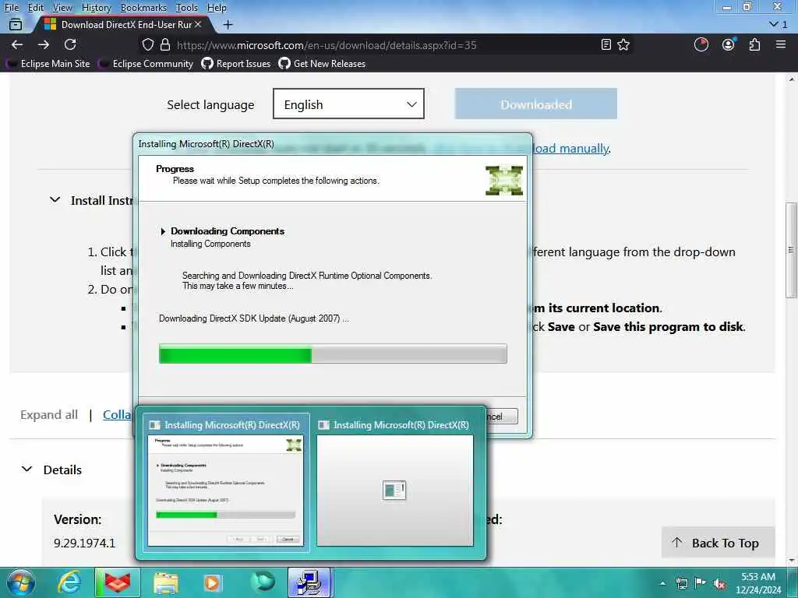Open the Help menu

click(217, 8)
